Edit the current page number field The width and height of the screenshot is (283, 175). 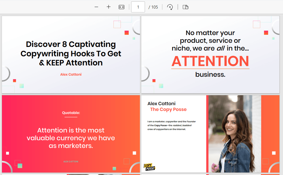click(x=138, y=7)
